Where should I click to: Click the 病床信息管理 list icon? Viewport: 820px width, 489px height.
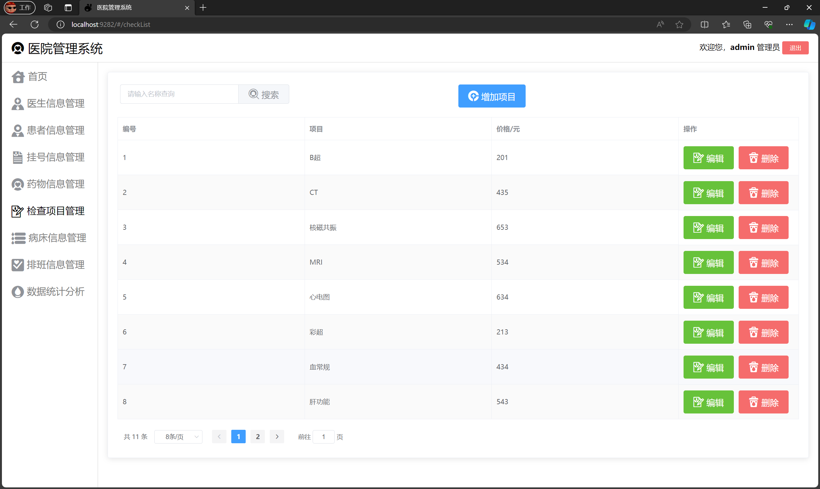pos(18,238)
